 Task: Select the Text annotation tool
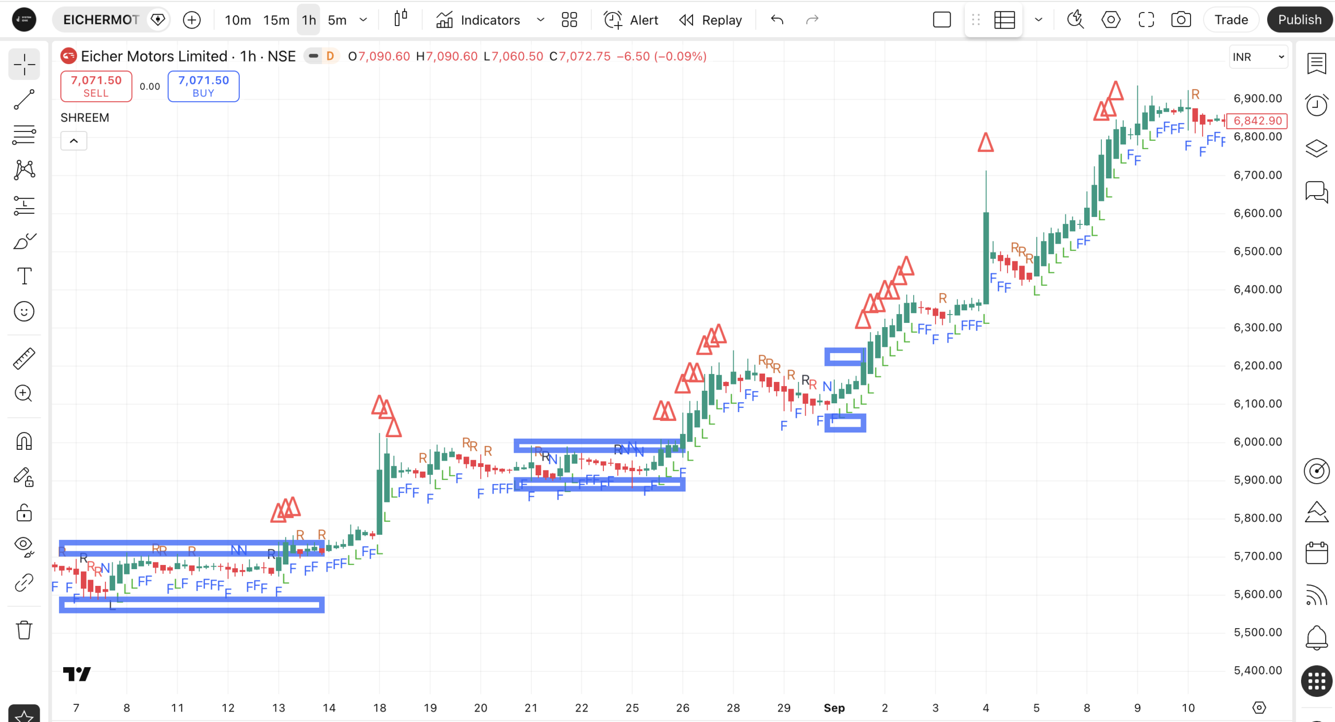pyautogui.click(x=24, y=276)
